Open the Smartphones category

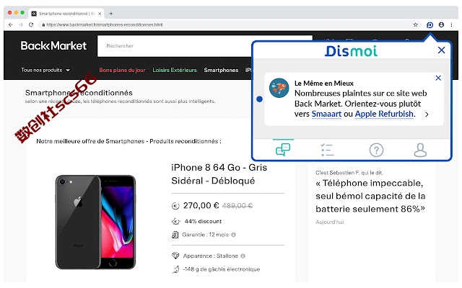click(221, 70)
